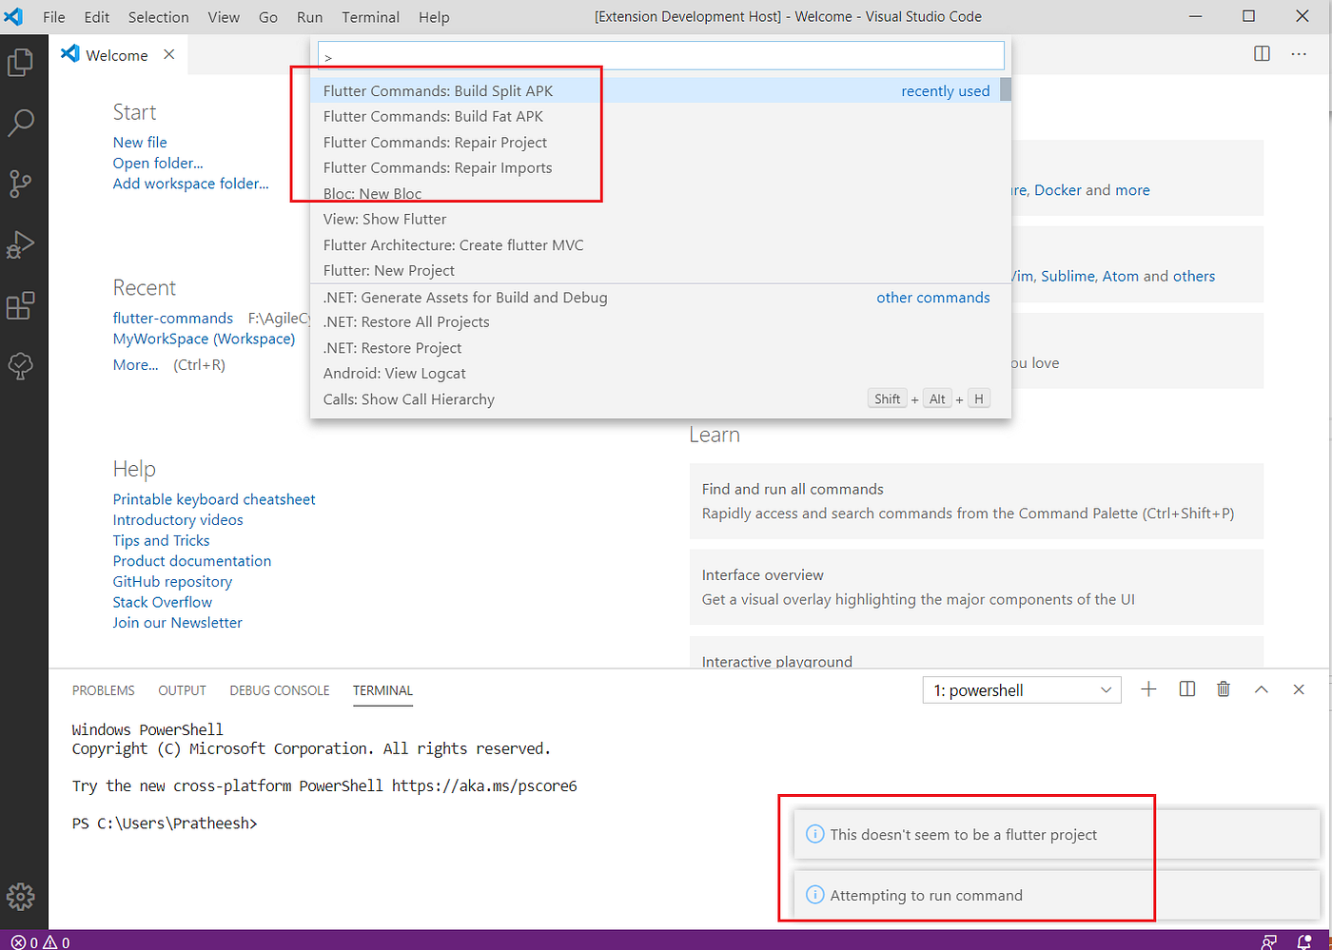1332x950 pixels.
Task: Open the 'Stack Overflow' help link
Action: (162, 601)
